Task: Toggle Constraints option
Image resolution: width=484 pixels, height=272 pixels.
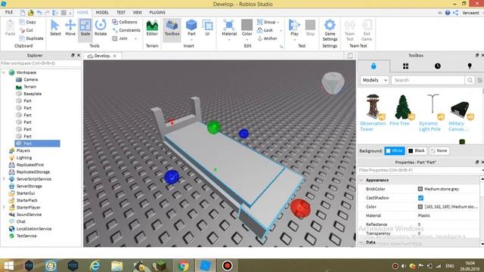Action: [126, 30]
